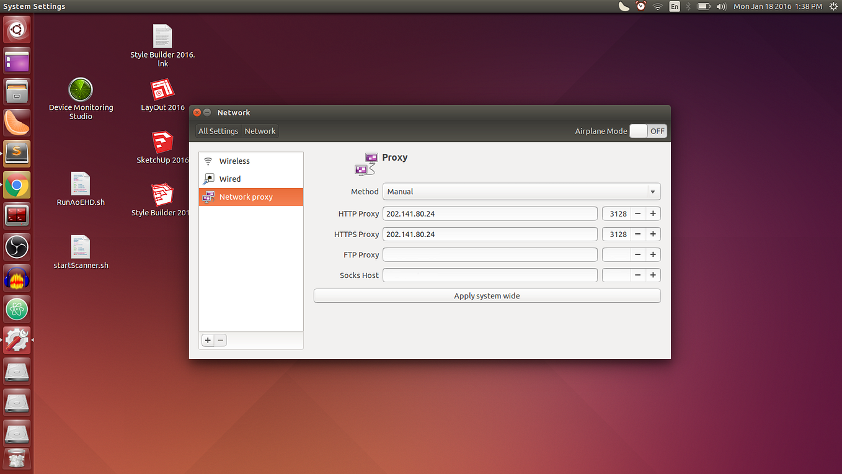Switch to All Settings
The height and width of the screenshot is (474, 842).
(218, 131)
